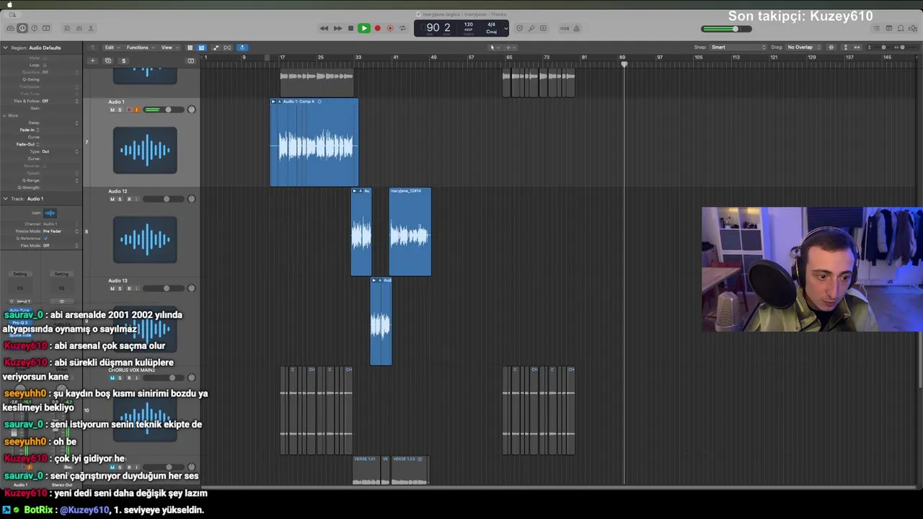Click the Audio 1 pan knob
Screen dimensions: 923x519
point(191,110)
